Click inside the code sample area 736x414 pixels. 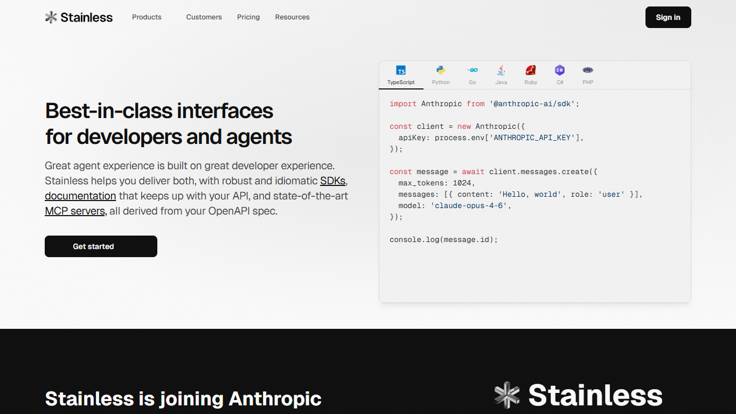tap(534, 196)
